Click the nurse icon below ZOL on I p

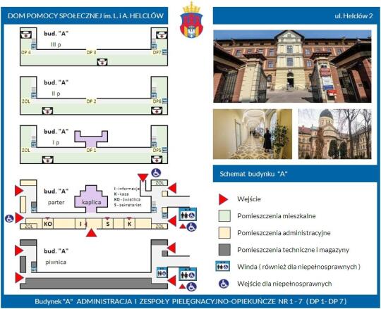pos(47,160)
